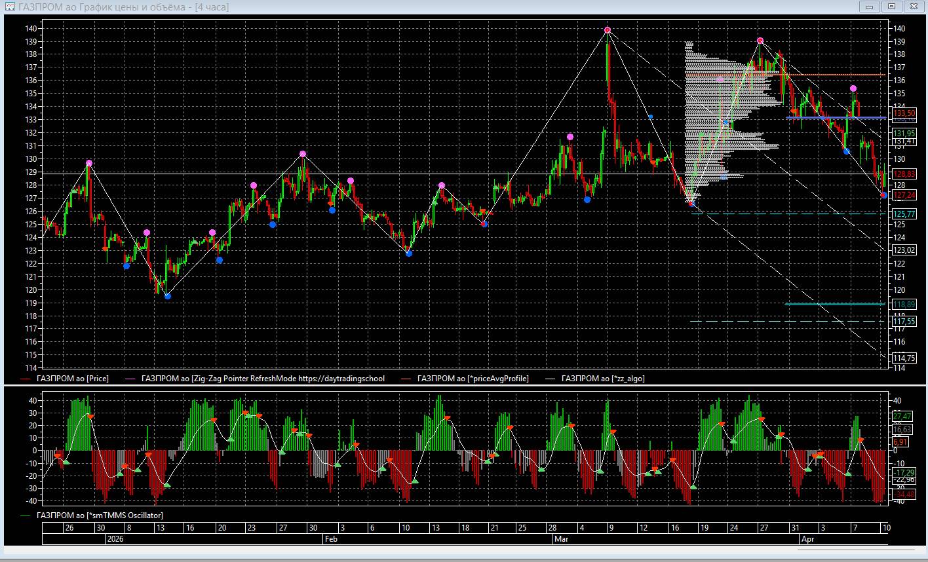
Task: Click the blue marker at the latest 127,24 low
Action: point(883,195)
